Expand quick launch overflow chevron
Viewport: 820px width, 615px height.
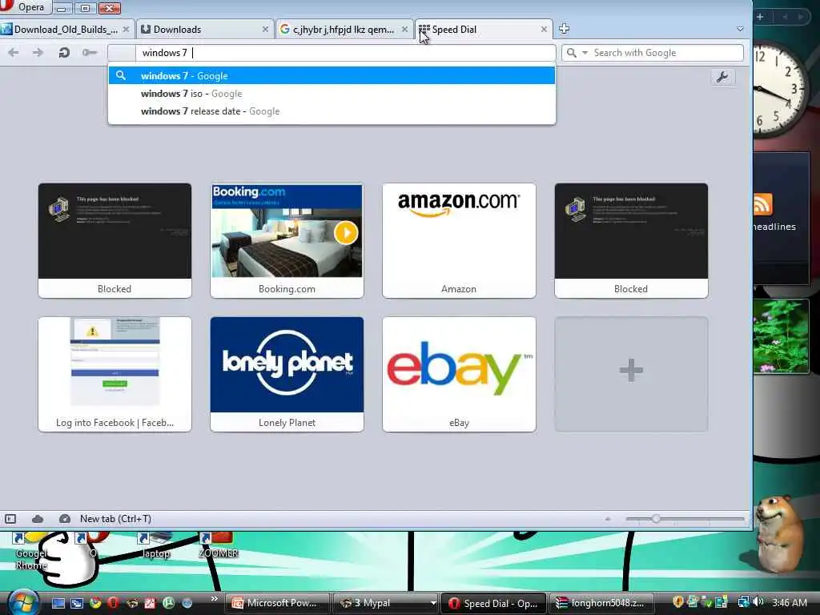pos(214,599)
